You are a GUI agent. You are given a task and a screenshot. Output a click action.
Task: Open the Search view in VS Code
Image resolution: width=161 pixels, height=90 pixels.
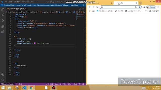pos(3,15)
